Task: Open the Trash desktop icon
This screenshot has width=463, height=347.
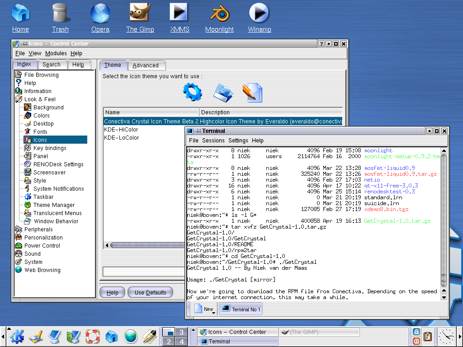Action: (x=60, y=17)
